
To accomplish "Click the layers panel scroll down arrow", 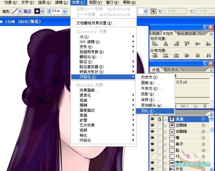I will pos(211,169).
